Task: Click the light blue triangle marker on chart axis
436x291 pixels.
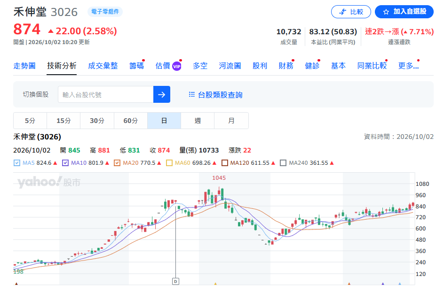Action: click(400, 283)
